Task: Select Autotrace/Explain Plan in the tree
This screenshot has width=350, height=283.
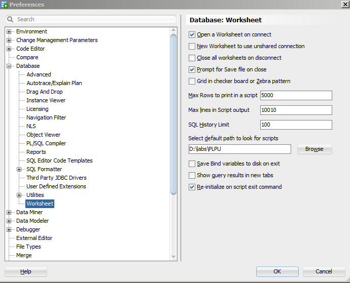Action: [x=54, y=83]
